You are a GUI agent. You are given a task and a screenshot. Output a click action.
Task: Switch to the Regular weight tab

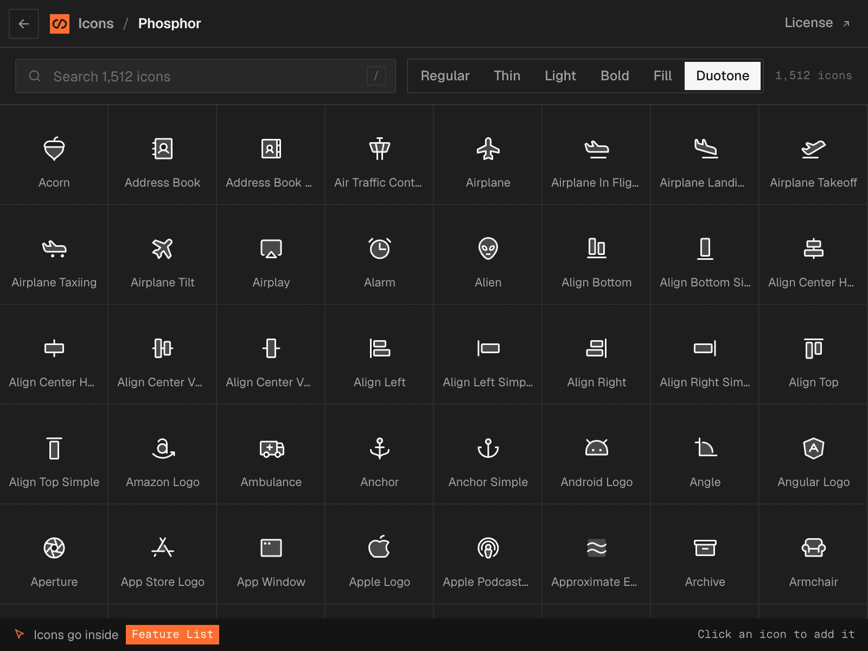445,76
